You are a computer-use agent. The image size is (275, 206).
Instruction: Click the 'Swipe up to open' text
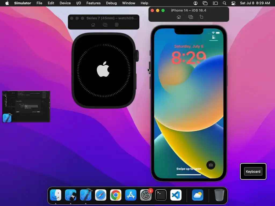189,169
